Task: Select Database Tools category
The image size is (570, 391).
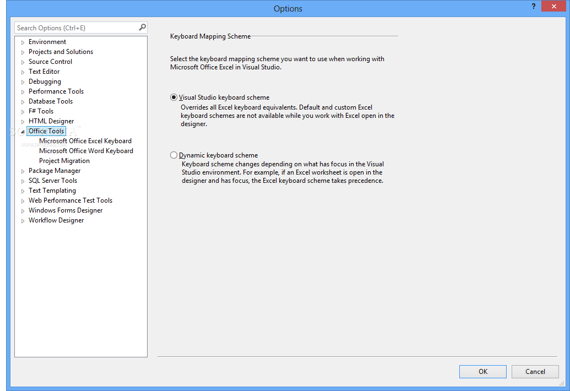Action: click(51, 101)
